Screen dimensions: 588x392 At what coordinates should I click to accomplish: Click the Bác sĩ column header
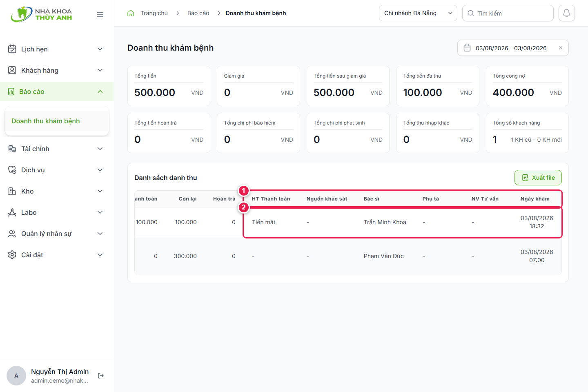coord(372,199)
